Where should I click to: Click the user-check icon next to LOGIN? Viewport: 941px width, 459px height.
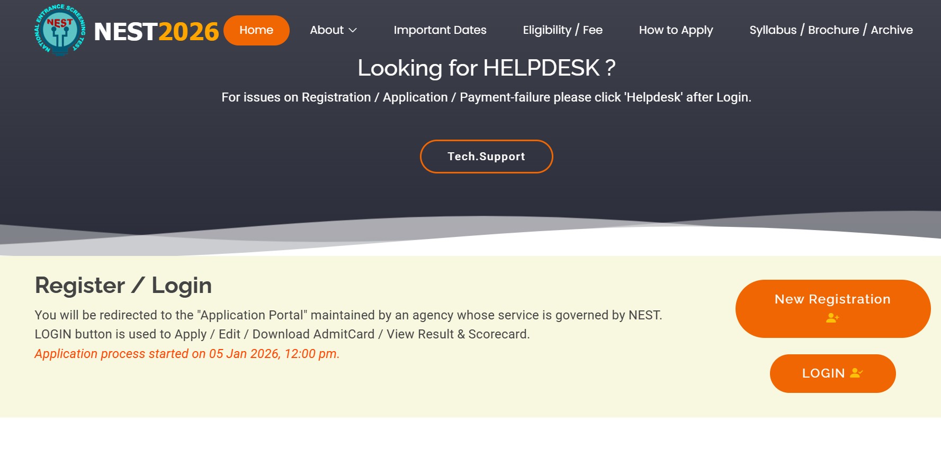pos(856,373)
